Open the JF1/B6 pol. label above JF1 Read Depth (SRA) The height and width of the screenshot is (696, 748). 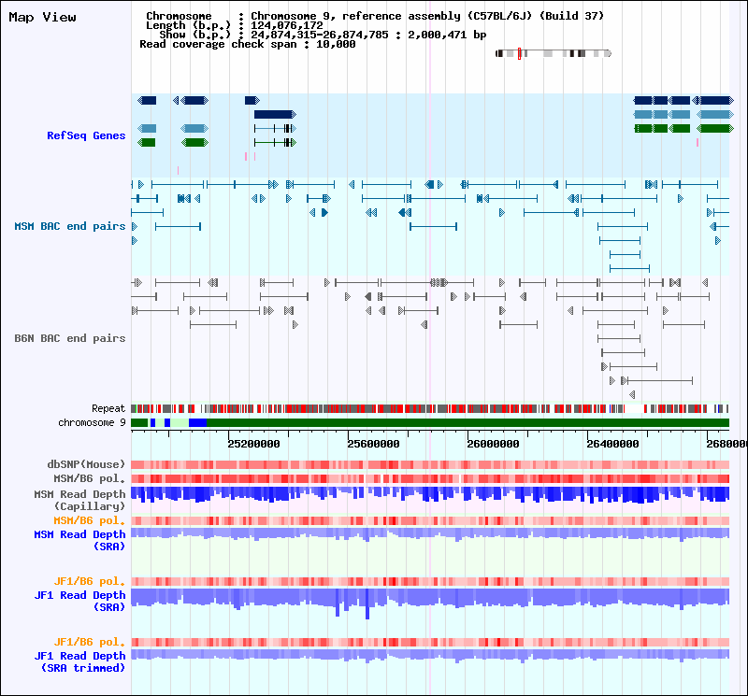click(89, 581)
